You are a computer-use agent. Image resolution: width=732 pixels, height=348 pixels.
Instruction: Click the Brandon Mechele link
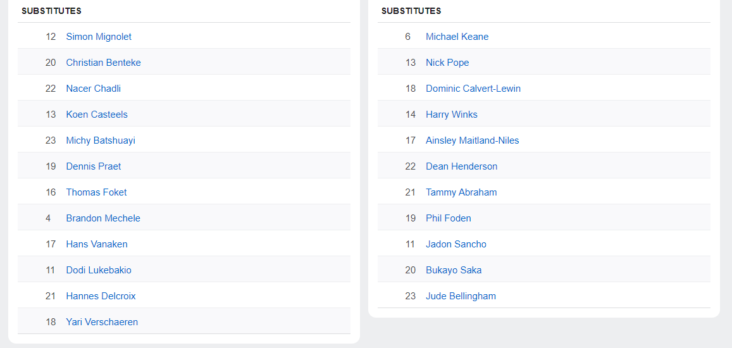[103, 218]
